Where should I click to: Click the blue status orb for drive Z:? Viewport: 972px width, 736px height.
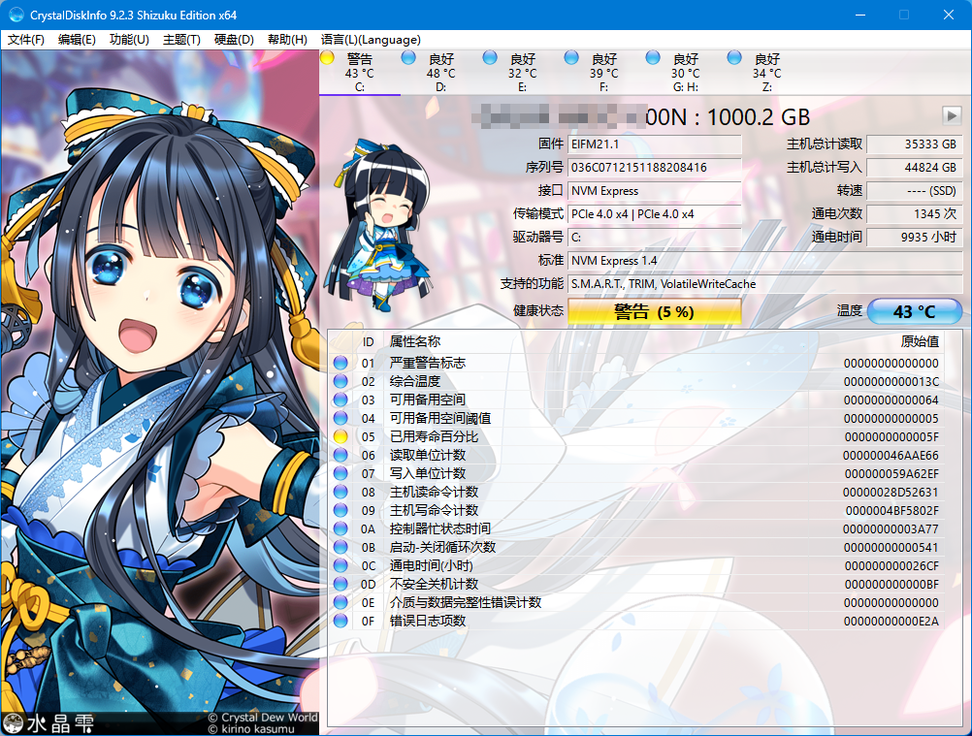734,58
